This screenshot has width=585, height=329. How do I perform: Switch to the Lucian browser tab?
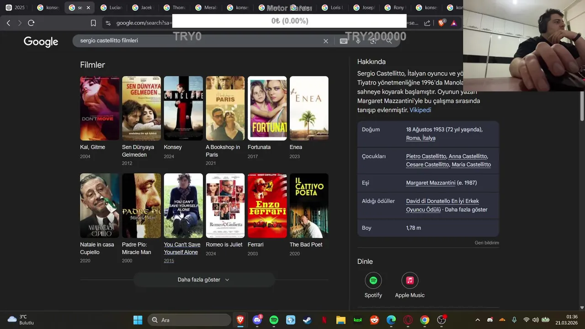coord(111,8)
